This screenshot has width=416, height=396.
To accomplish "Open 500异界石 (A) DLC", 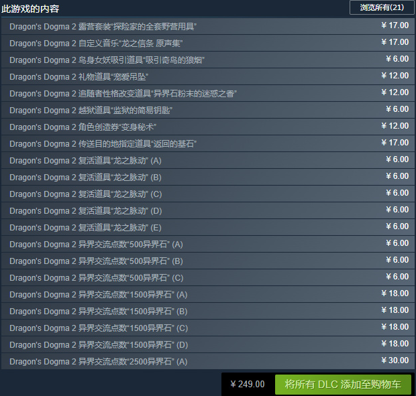I will [208, 244].
